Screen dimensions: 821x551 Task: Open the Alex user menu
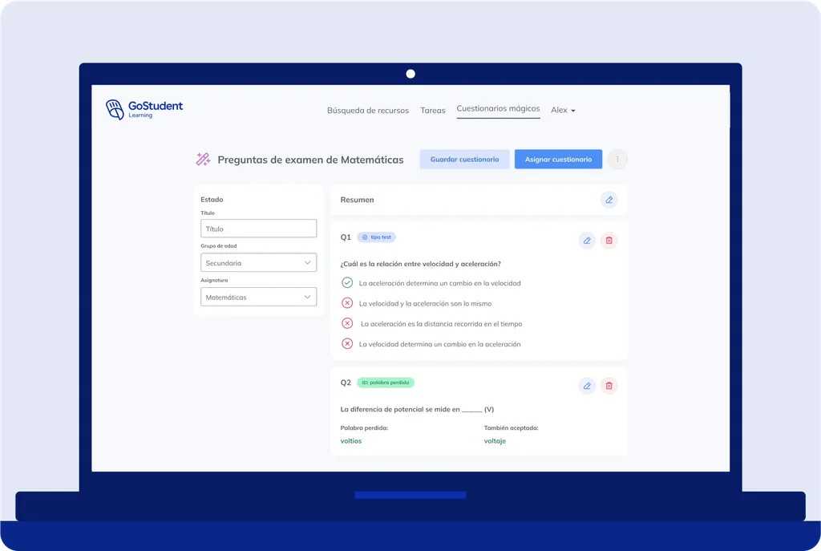tap(563, 110)
